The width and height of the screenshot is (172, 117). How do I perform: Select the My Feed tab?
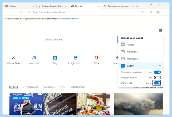point(13,87)
